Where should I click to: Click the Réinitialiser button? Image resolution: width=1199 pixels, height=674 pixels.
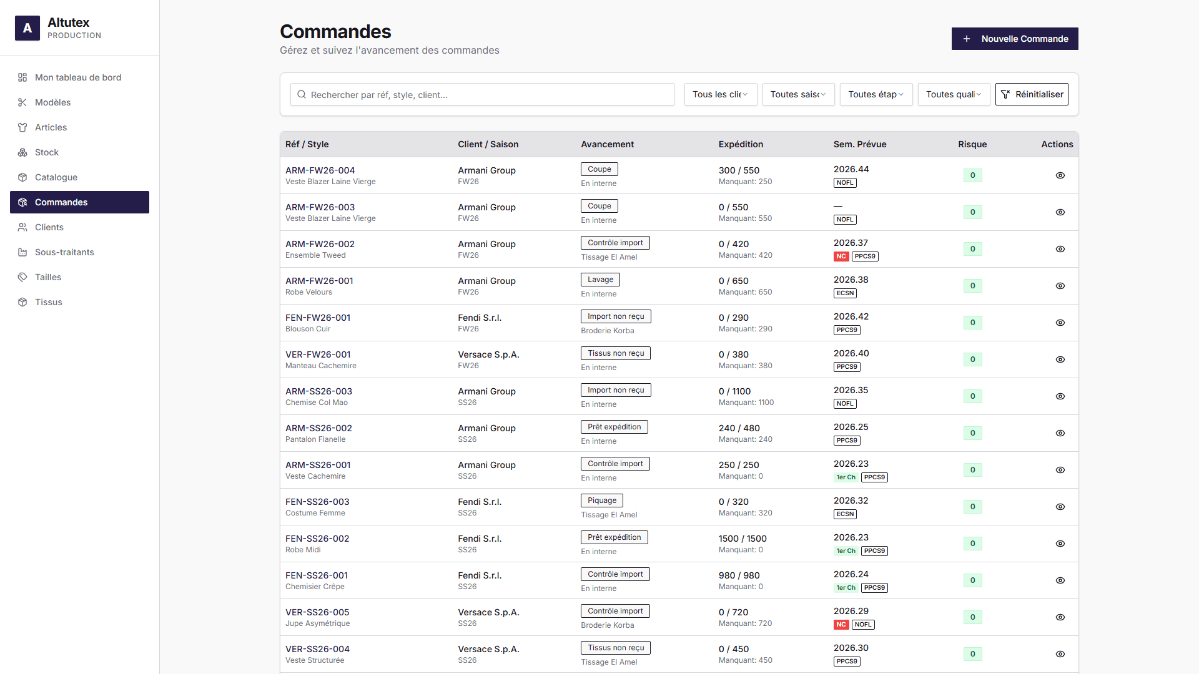(1032, 94)
